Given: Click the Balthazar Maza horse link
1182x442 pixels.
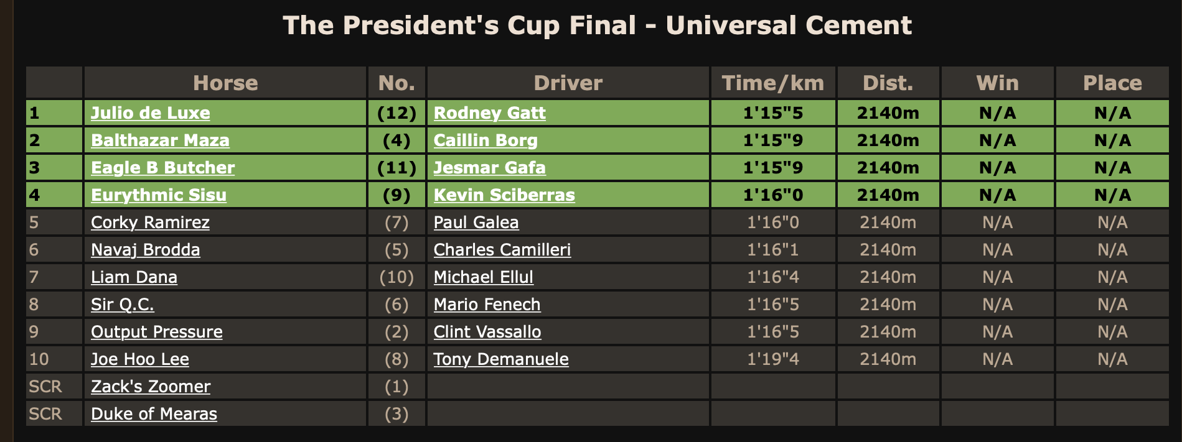Looking at the screenshot, I should point(160,140).
